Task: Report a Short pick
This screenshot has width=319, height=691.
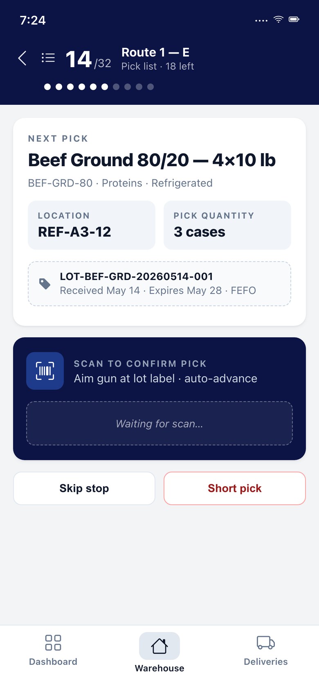Action: (235, 488)
